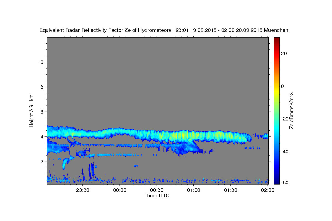Click the colorbar value 20
This screenshot has width=332, height=221.
pos(284,54)
